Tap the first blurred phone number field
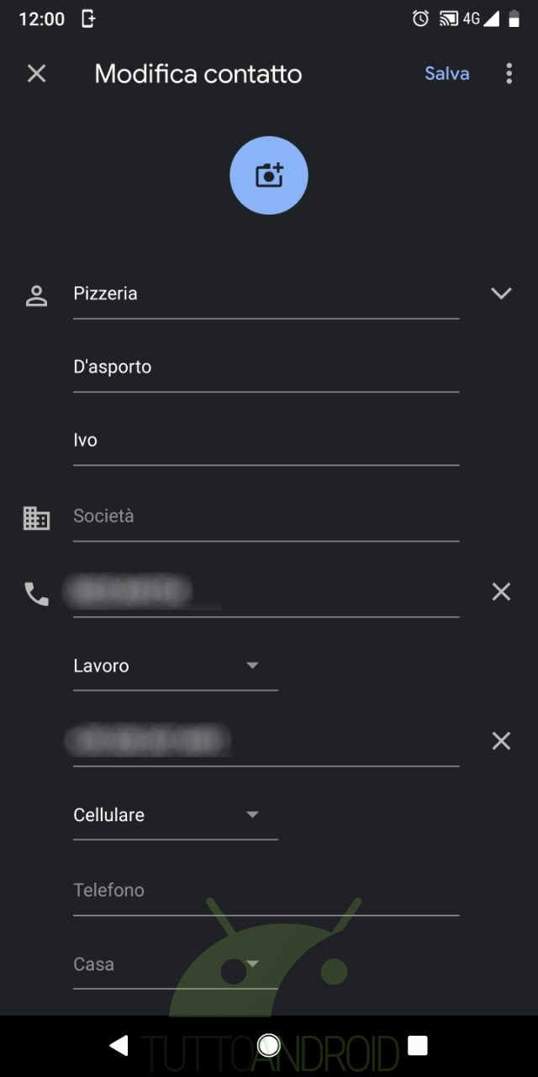Image resolution: width=538 pixels, height=1077 pixels. (x=266, y=592)
